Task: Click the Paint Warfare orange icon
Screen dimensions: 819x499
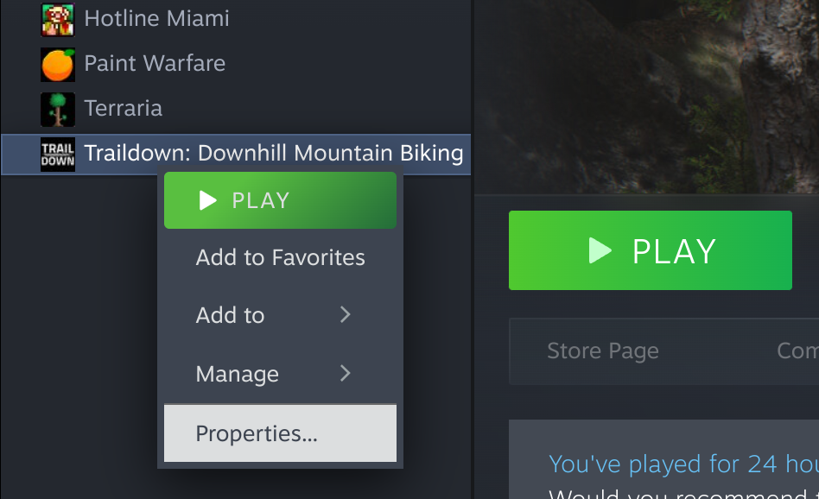Action: (x=58, y=64)
